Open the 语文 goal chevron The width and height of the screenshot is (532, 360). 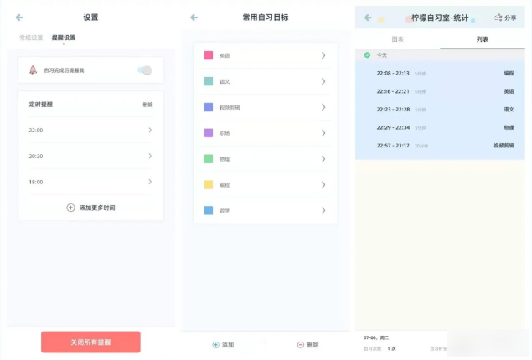pos(323,81)
